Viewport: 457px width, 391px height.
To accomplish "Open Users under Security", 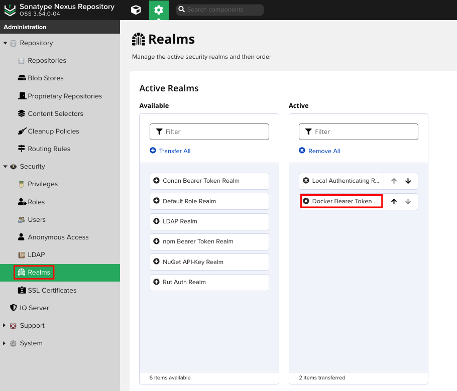I will 37,220.
